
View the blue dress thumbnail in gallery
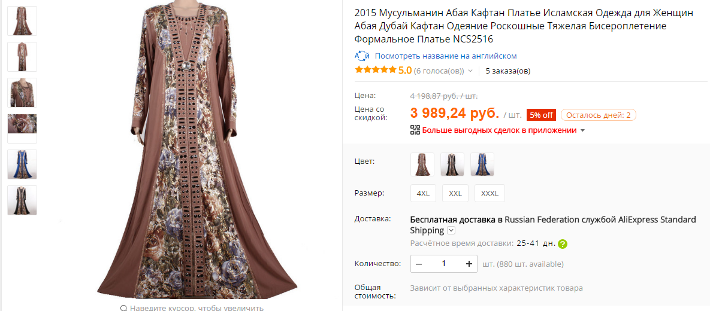pos(22,164)
